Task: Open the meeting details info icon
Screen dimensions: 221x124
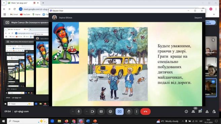Action: coord(186,112)
